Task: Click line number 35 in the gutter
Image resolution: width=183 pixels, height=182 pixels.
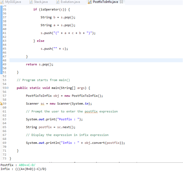Action: [5, 9]
